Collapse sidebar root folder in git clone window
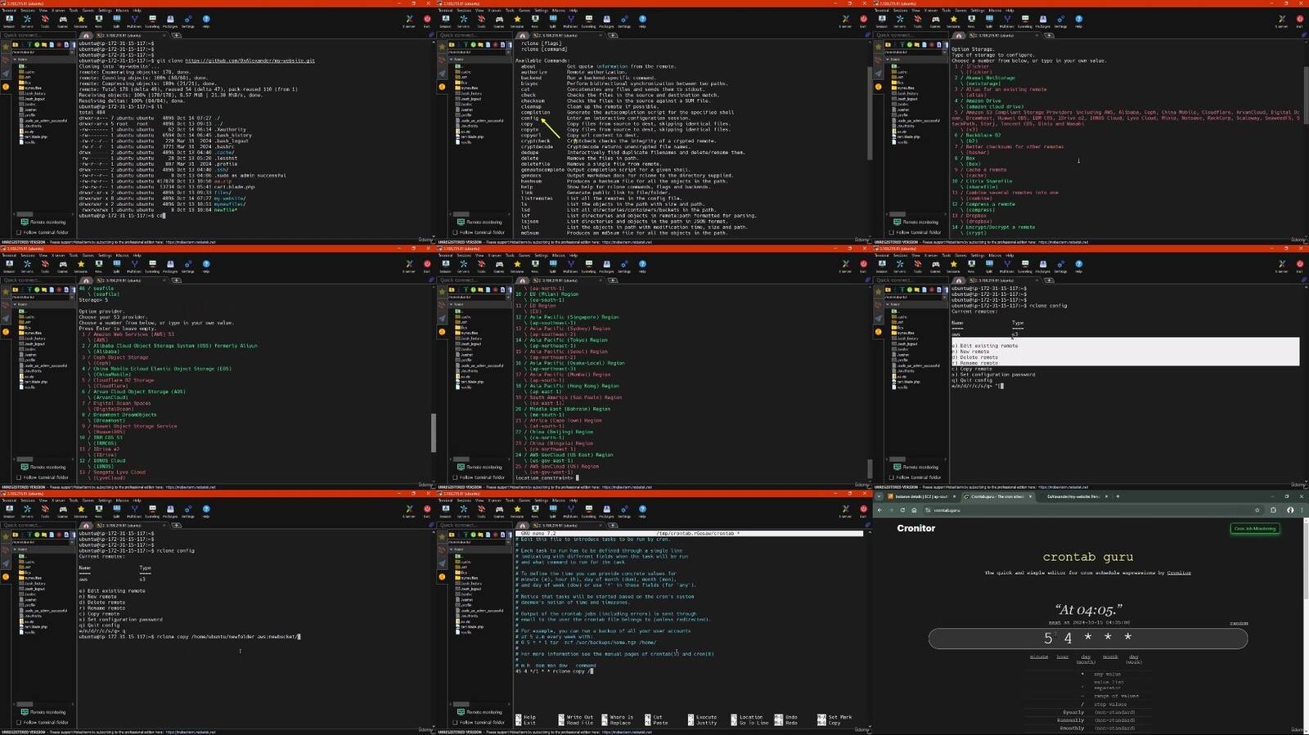The image size is (1309, 735). click(x=15, y=60)
